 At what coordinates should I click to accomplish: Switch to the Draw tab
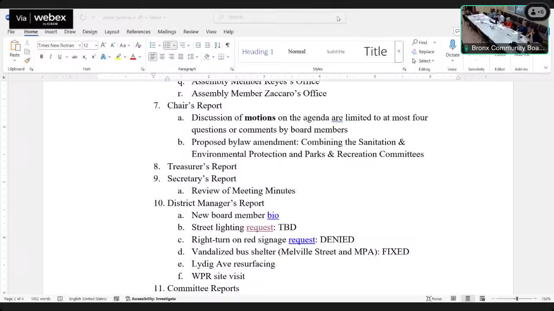coord(70,32)
